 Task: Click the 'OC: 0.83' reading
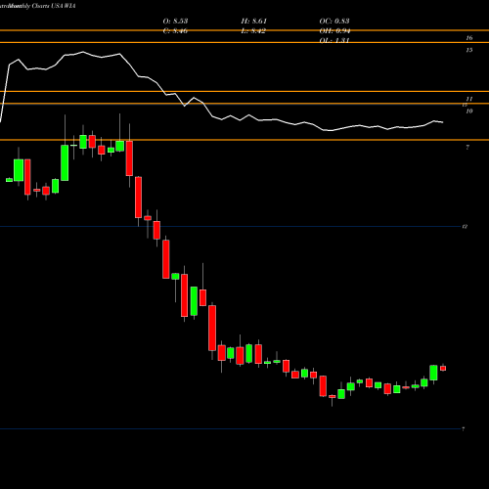334,22
